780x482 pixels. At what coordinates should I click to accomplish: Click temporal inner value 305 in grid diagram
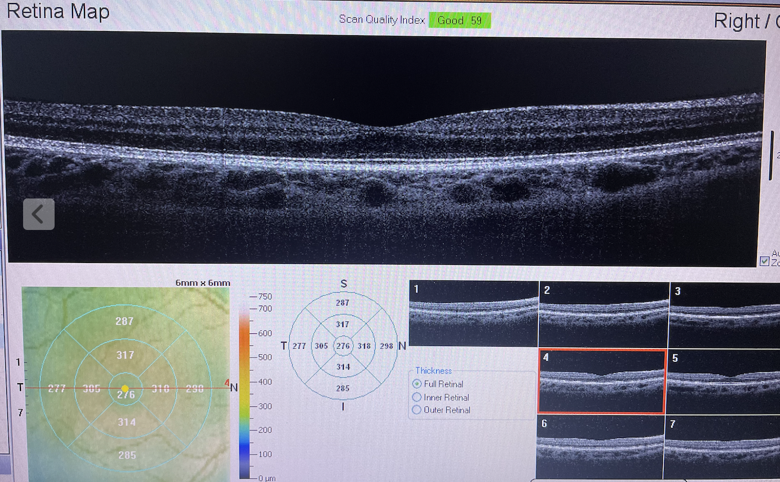pyautogui.click(x=321, y=346)
